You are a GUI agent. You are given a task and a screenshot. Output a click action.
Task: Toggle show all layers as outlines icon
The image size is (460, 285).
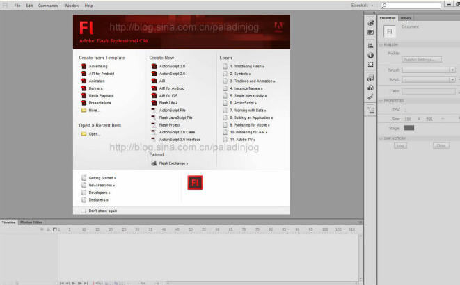[x=54, y=229]
